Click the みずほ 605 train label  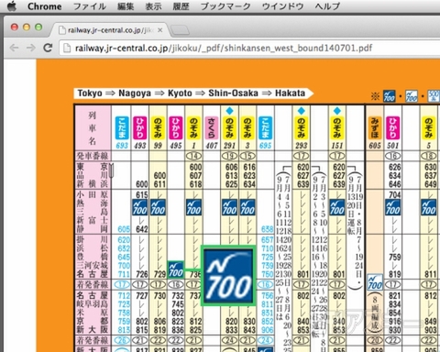[375, 127]
